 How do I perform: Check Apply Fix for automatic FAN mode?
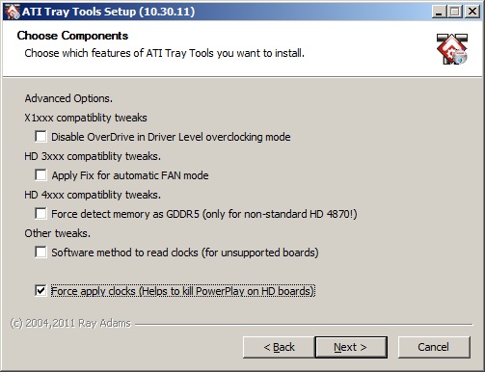(40, 175)
